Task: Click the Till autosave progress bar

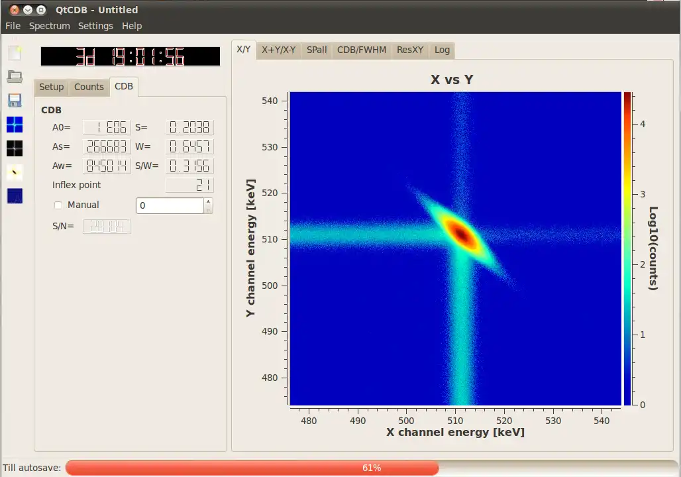Action: tap(372, 468)
